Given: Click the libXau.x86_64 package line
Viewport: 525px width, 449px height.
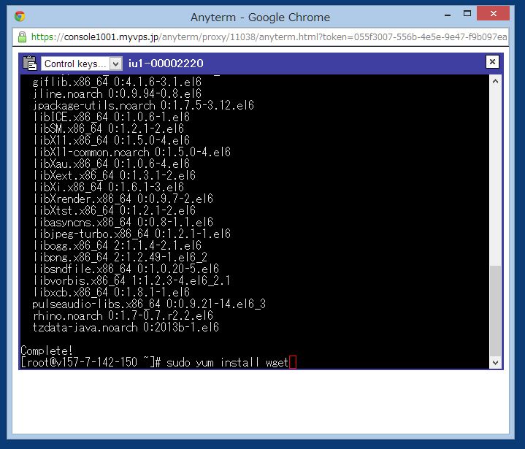Looking at the screenshot, I should point(111,164).
